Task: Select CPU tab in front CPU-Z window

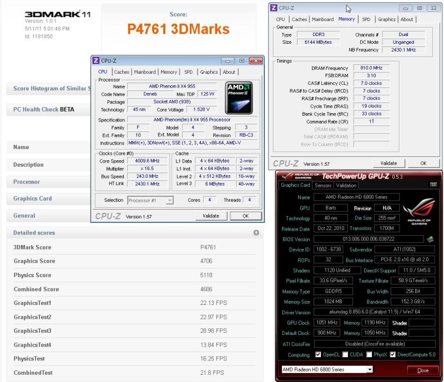Action: 103,72
